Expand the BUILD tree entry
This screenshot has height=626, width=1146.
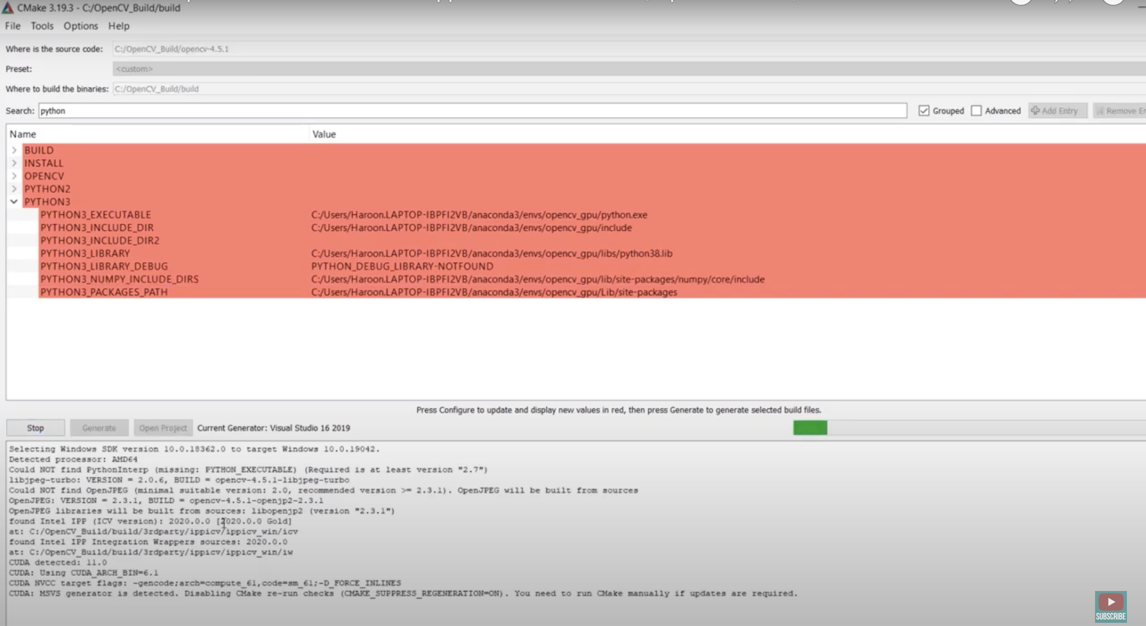click(14, 150)
